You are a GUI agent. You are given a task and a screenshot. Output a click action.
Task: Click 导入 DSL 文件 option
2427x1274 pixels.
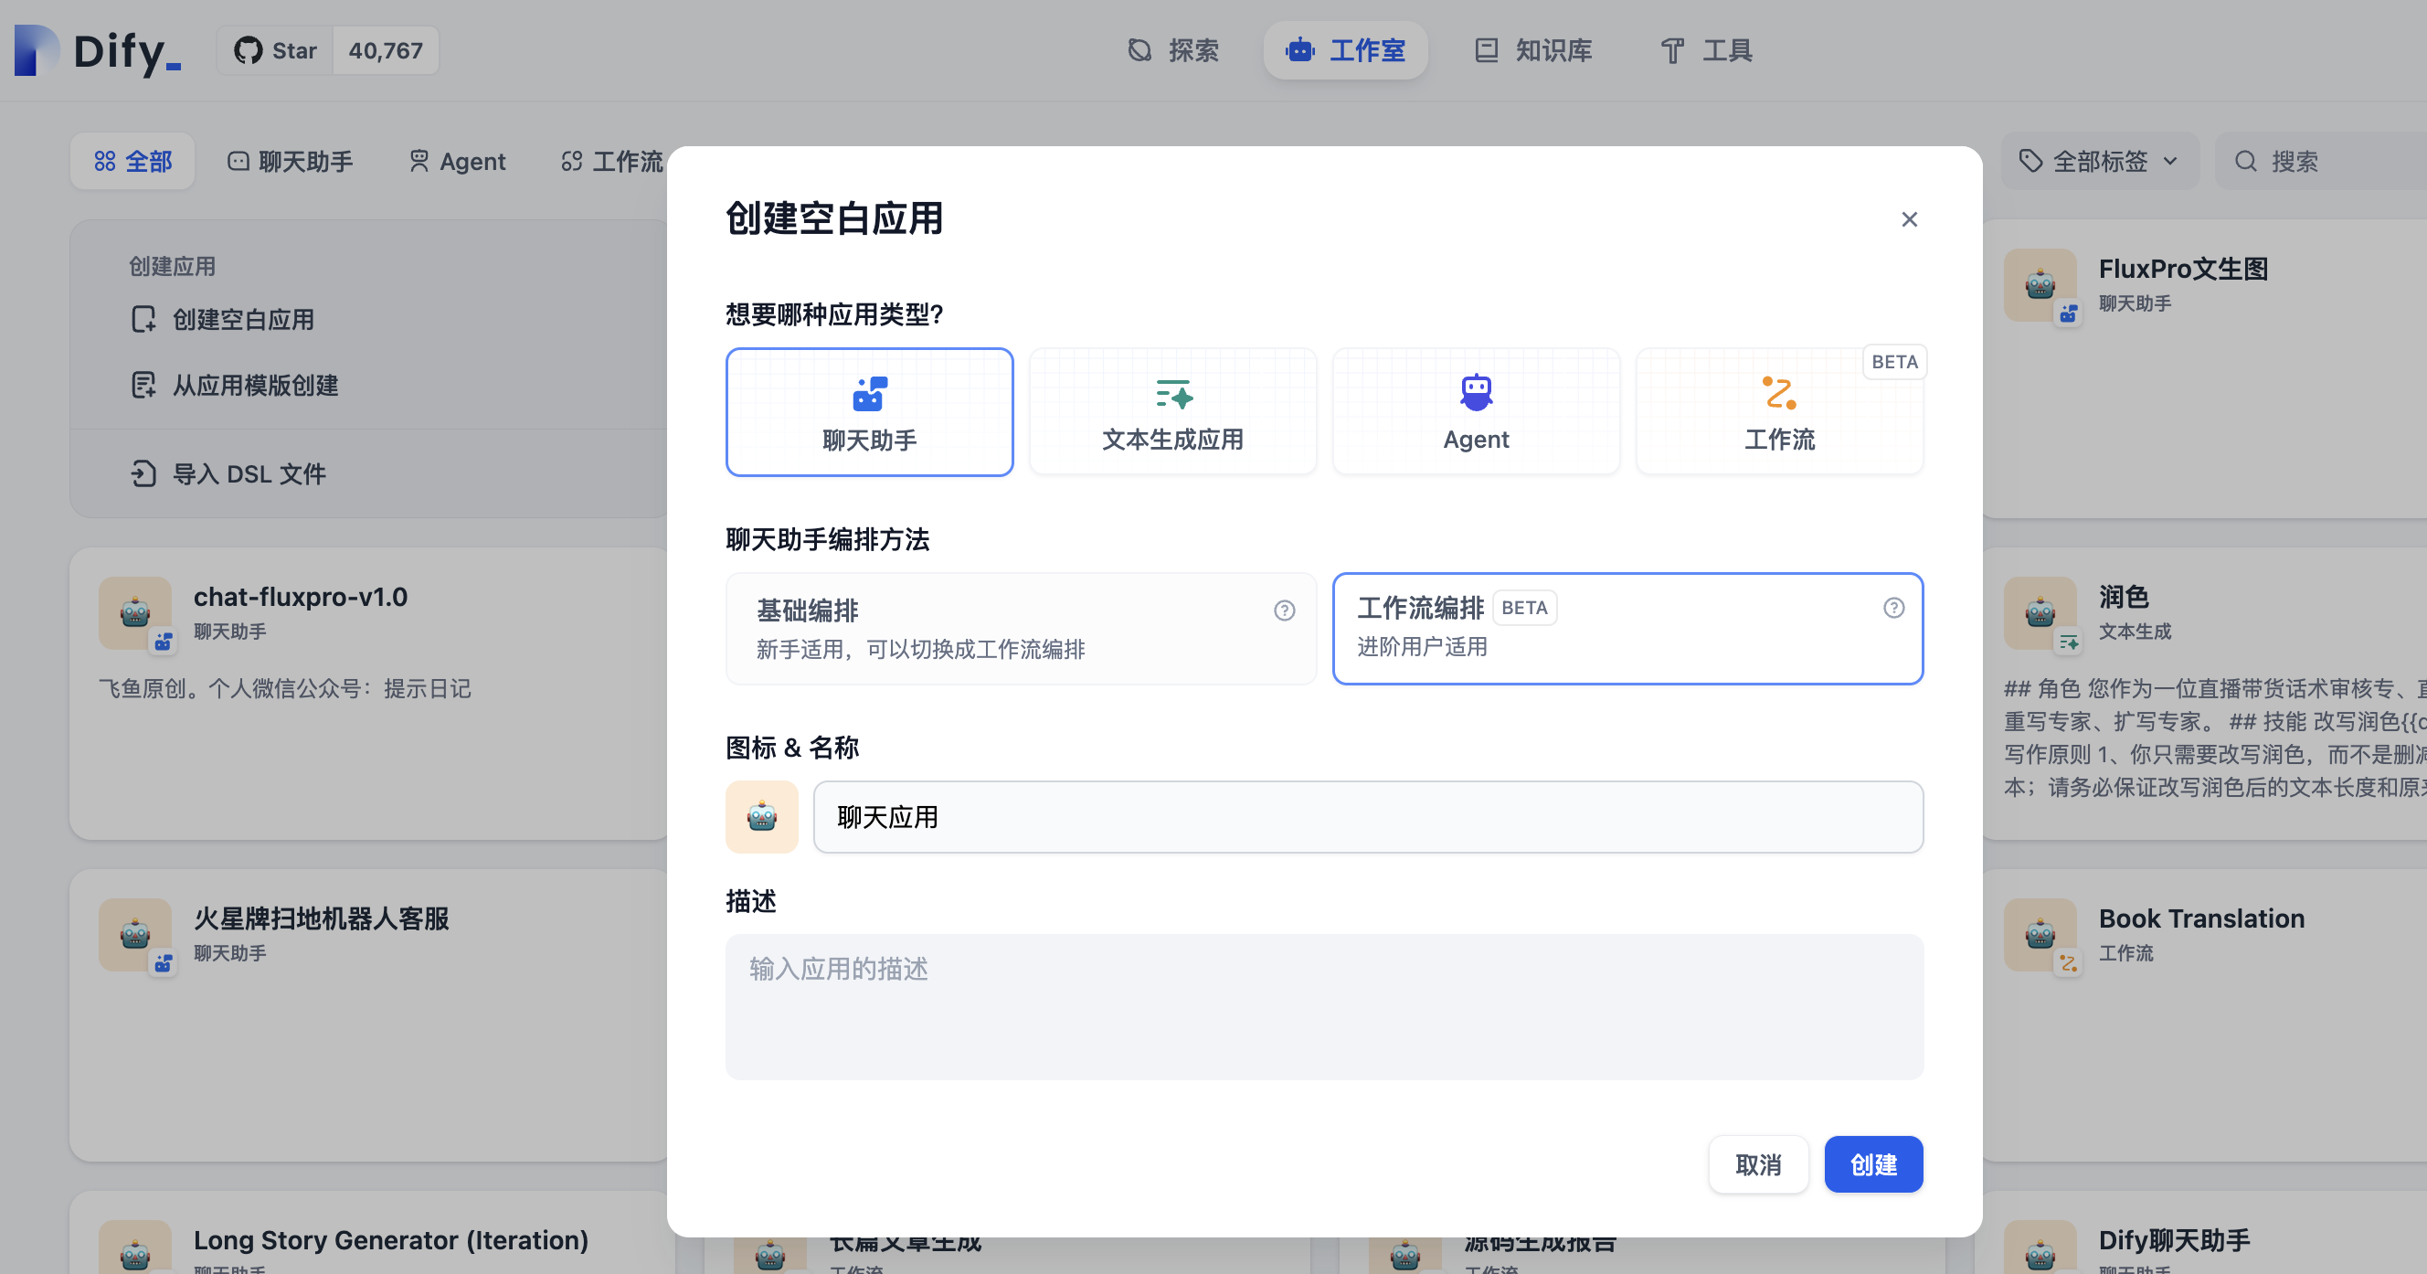pos(229,473)
